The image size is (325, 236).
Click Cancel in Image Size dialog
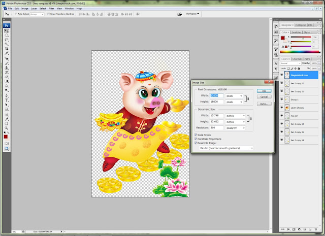tap(264, 97)
